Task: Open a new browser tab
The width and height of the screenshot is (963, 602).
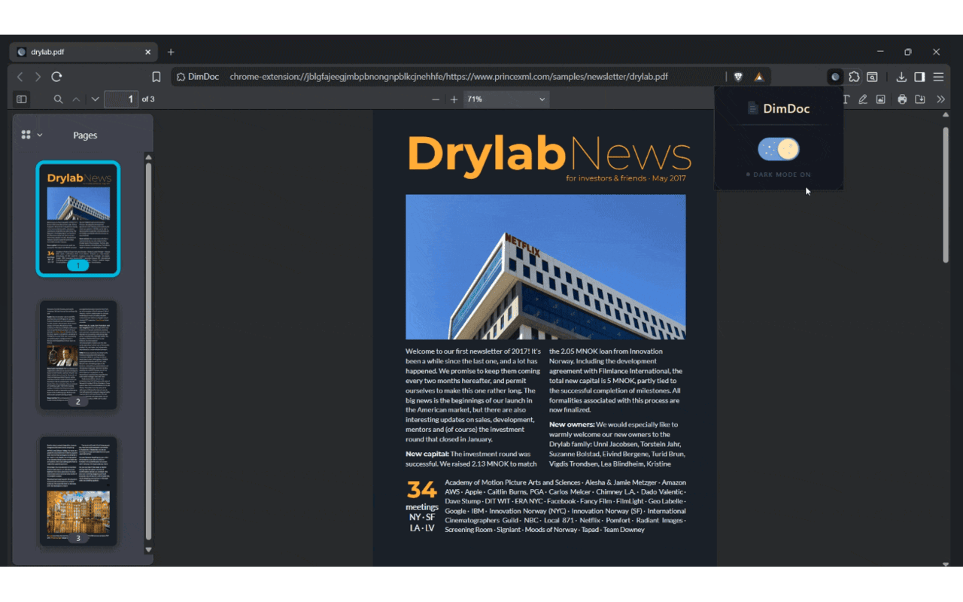Action: coord(171,52)
